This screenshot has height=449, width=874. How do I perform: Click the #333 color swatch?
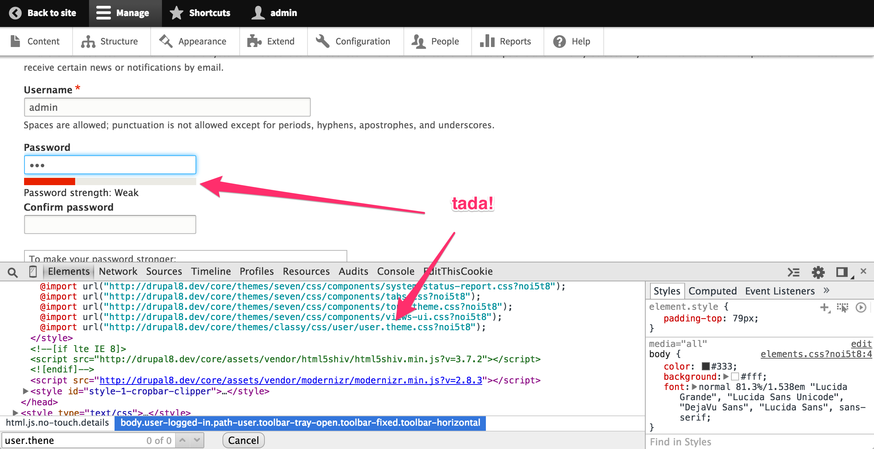click(x=705, y=366)
